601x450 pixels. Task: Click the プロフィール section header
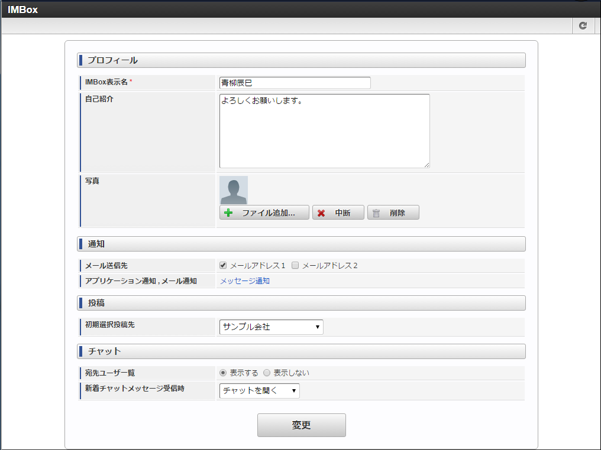[x=301, y=60]
